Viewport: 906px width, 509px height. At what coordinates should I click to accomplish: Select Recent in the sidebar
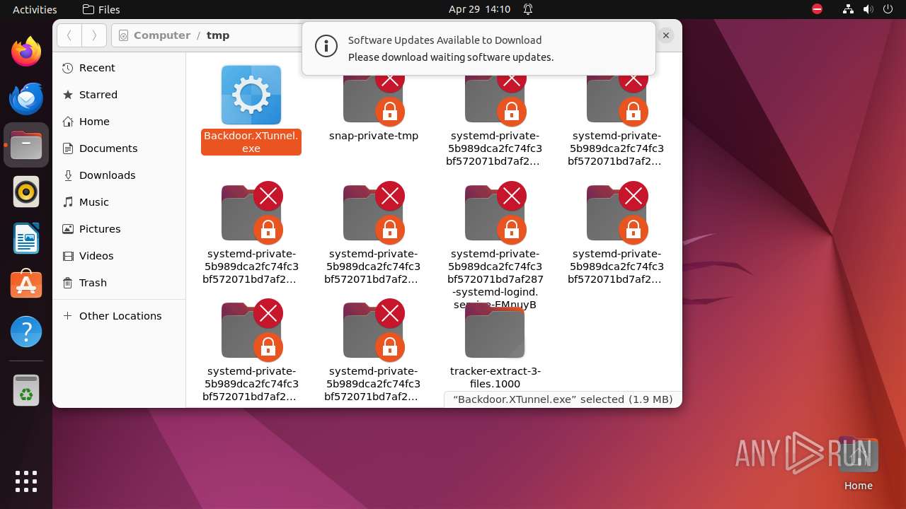point(119,68)
